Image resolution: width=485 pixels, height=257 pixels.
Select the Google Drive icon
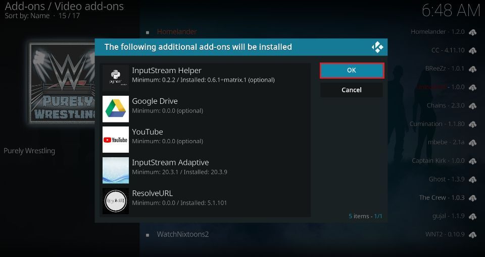(x=116, y=109)
